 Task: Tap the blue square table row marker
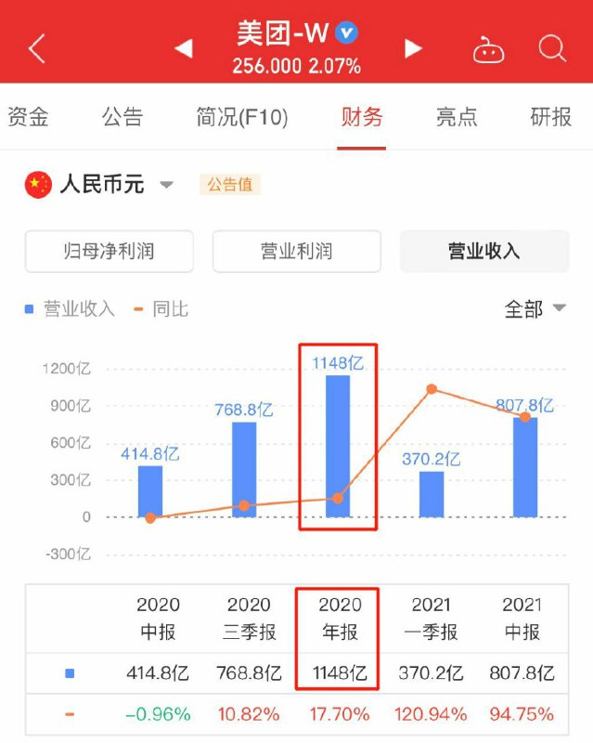point(70,673)
